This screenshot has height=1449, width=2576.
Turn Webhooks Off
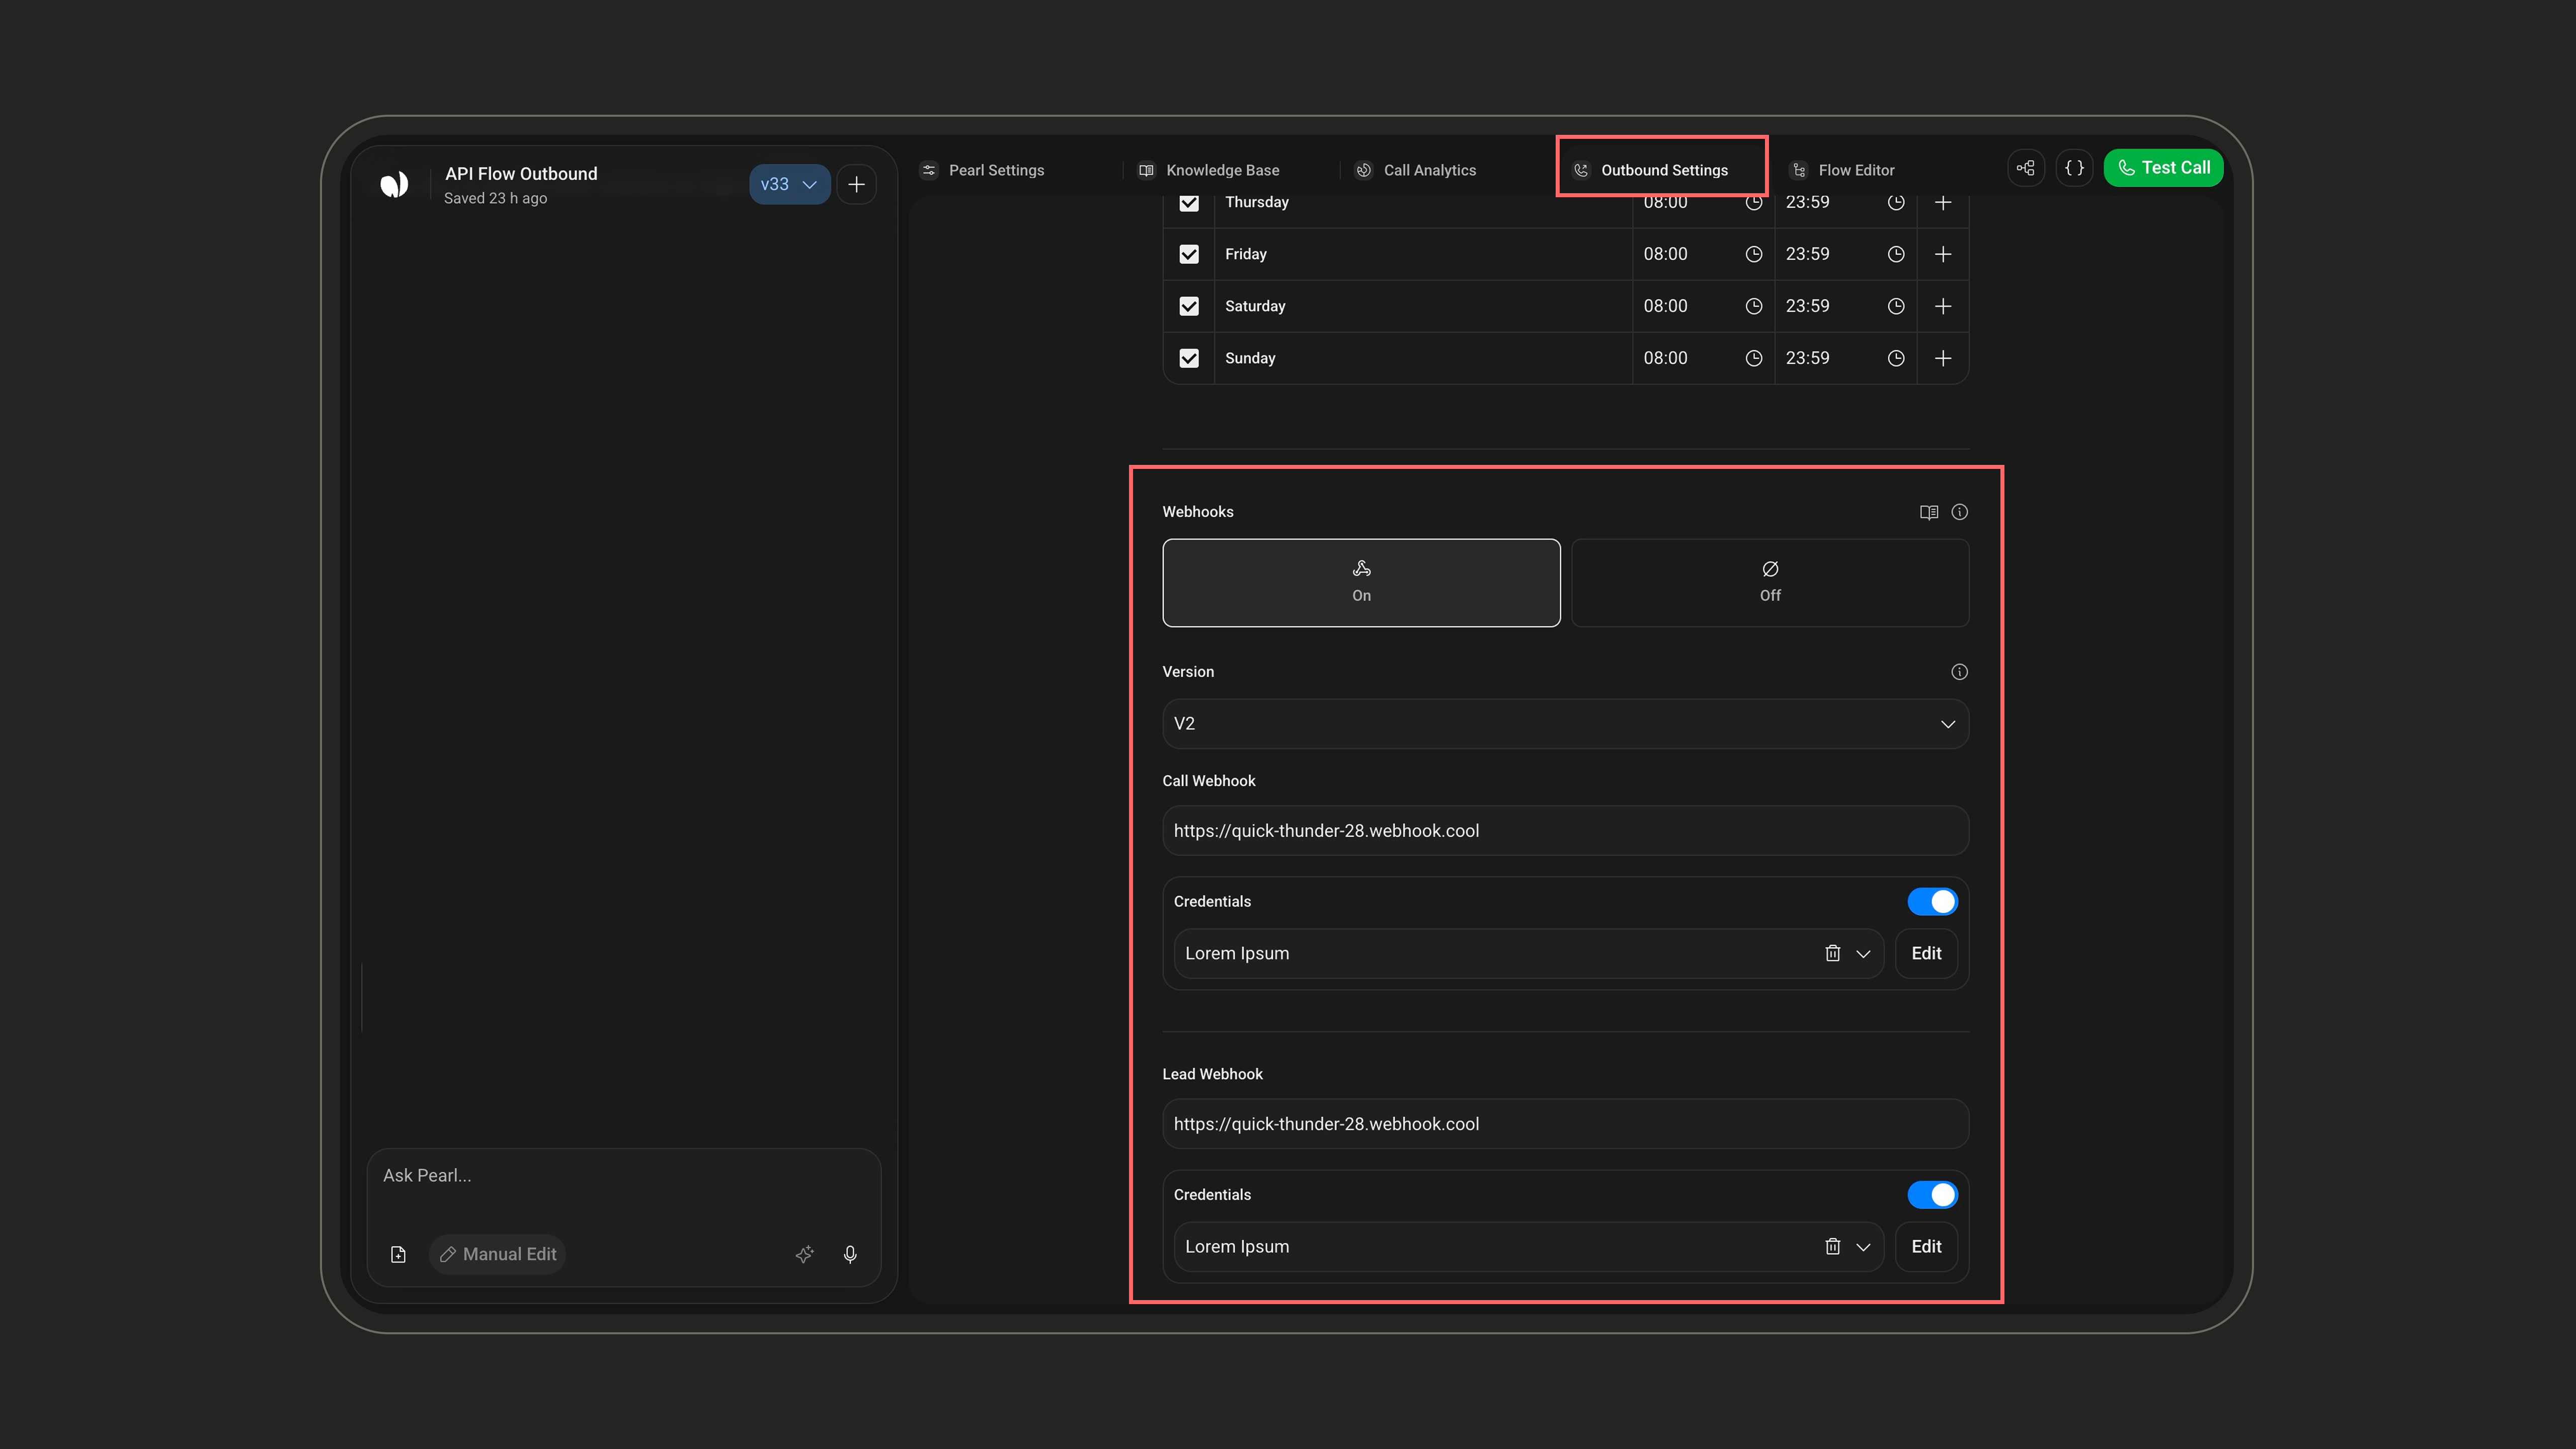pyautogui.click(x=1769, y=583)
